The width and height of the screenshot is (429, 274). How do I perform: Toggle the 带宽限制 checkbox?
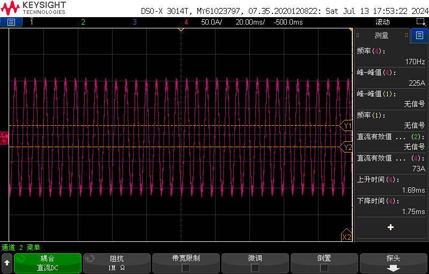[186, 268]
